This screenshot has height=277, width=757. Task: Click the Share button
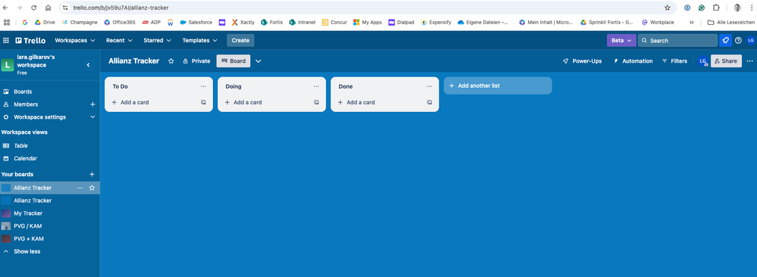726,61
